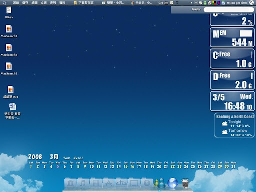This screenshot has height=192, width=256.
Task: Click the Apple-style logo in the menu bar
Action: [x=5, y=3]
